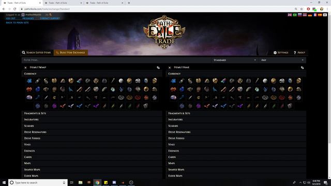Select red ring breachstone in Items I Have
Screen dimensions: 331x186
point(282,98)
